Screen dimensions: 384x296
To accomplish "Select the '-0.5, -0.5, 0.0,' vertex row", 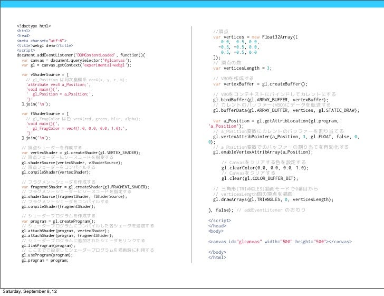I will click(238, 47).
